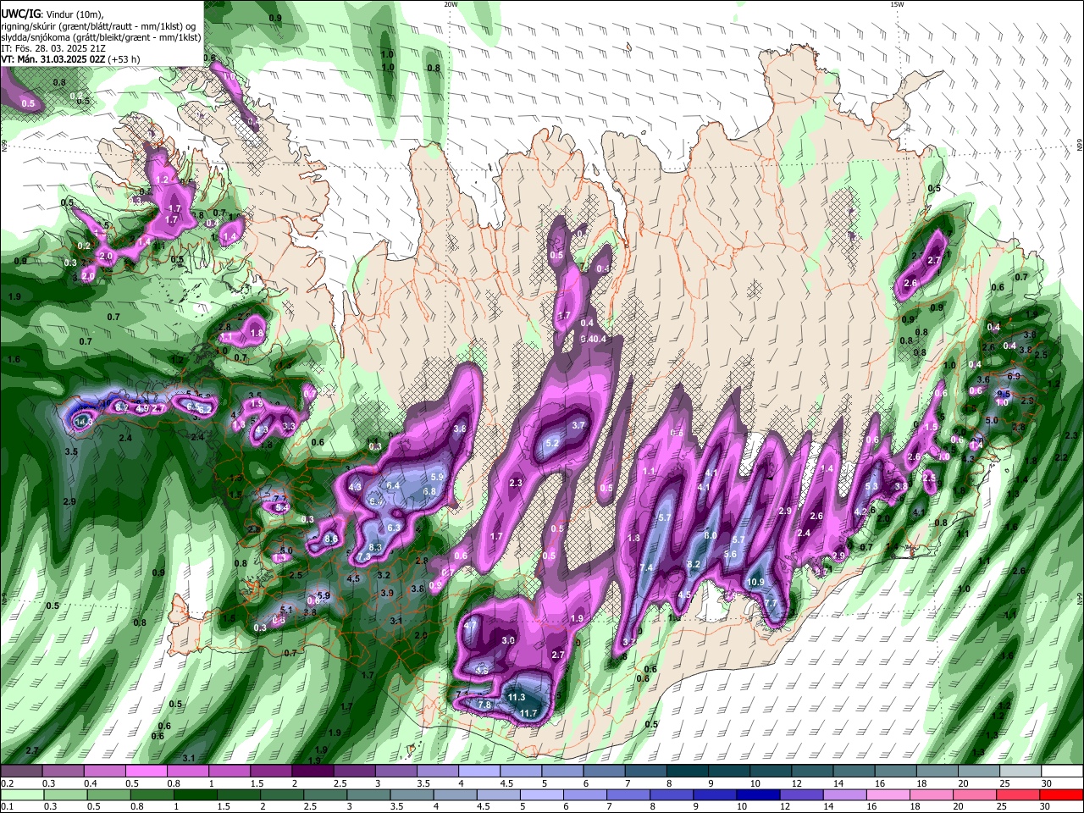Click the 11.7 precipitation value on the map
This screenshot has height=813, width=1084.
click(528, 713)
